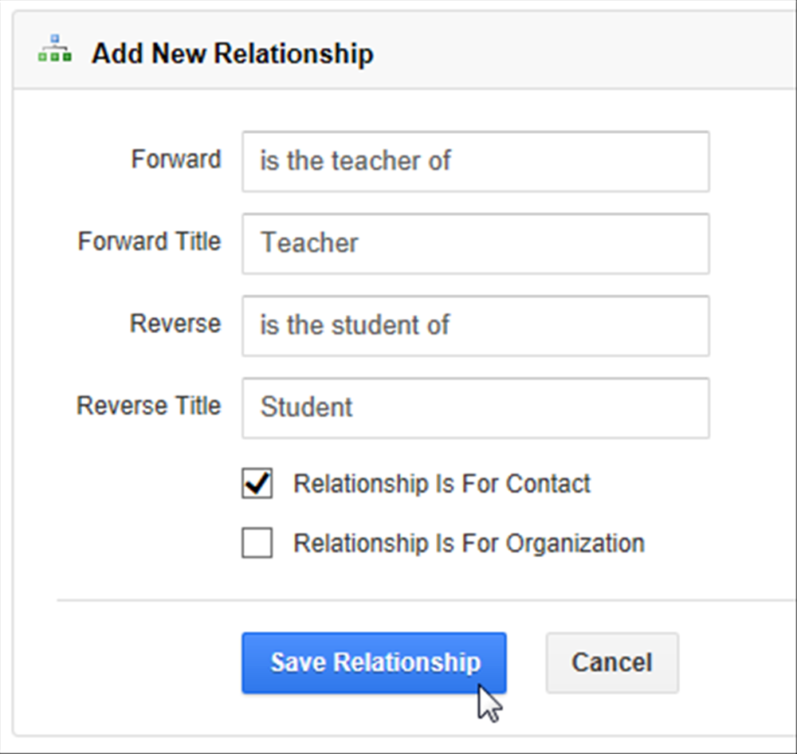797x754 pixels.
Task: Click the word 'Student' in Reverse Title field
Action: pyautogui.click(x=306, y=406)
